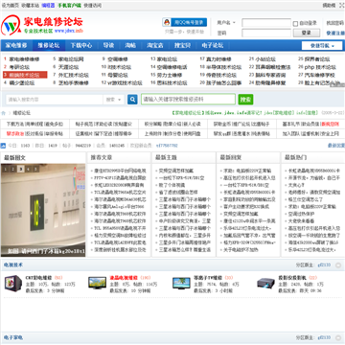Click 维修论坛 in the breadcrumb
Image resolution: width=345 pixels, height=345 pixels.
click(x=22, y=113)
